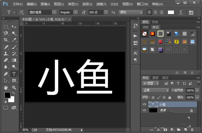Switch to the 通道 tab
The width and height of the screenshot is (202, 133).
(155, 78)
